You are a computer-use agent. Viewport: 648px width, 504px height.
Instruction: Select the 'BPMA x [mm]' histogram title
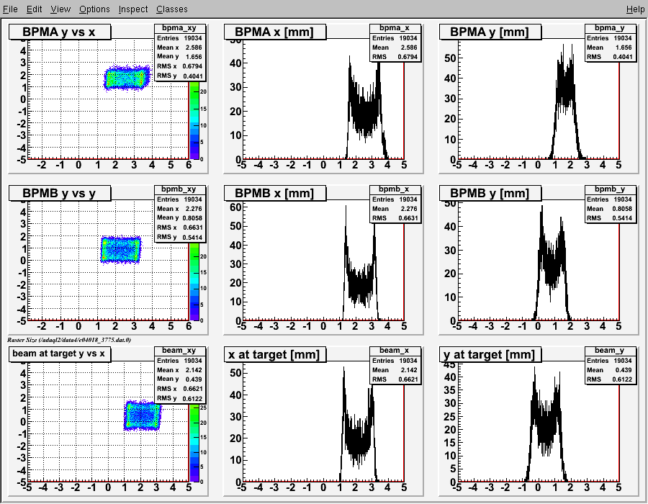[274, 32]
